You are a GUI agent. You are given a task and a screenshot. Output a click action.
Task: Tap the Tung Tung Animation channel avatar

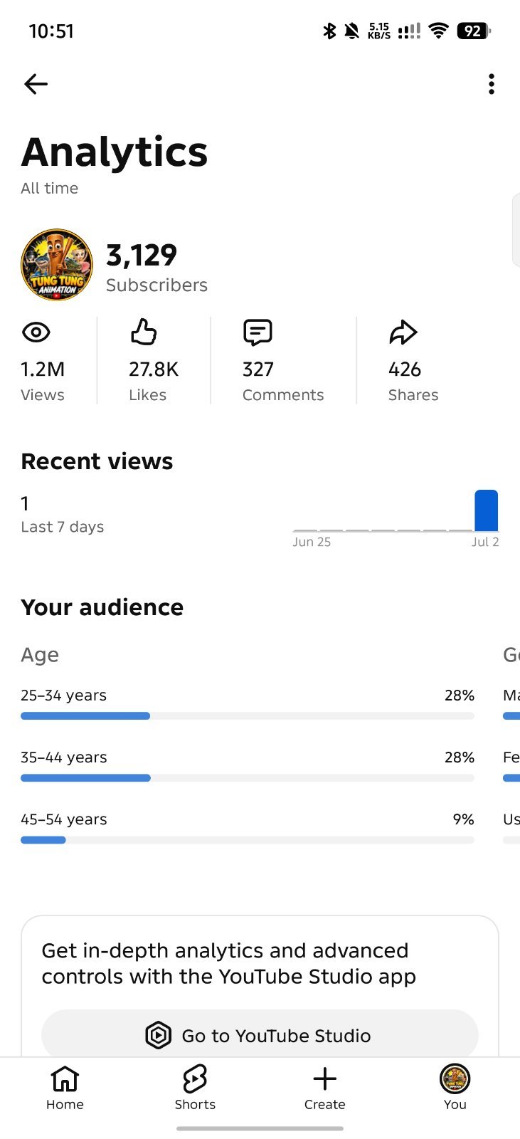[57, 265]
